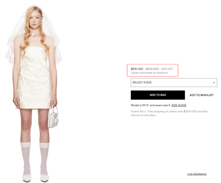Click the model's drop earring in photo

click(x=41, y=23)
